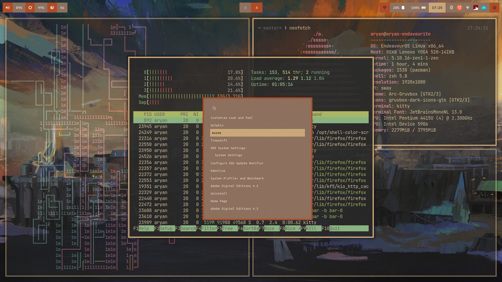The height and width of the screenshot is (282, 502).
Task: Select Home Page in the launcher list
Action: (x=258, y=201)
